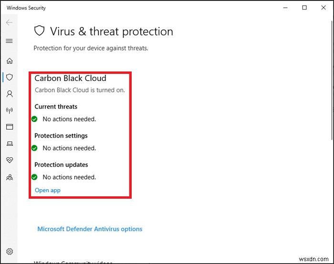Minimize the Windows Security window

286,8
